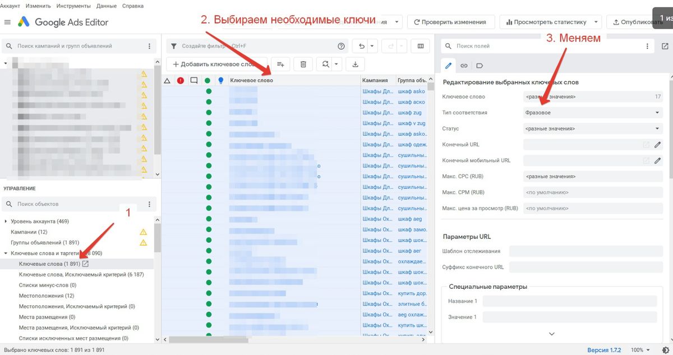Delete selected keywords with the trash icon
This screenshot has height=355, width=673.
[303, 63]
